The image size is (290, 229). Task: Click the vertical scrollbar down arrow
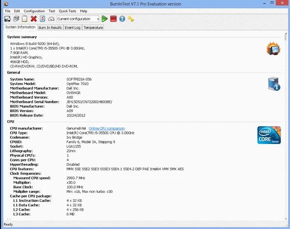(x=287, y=218)
